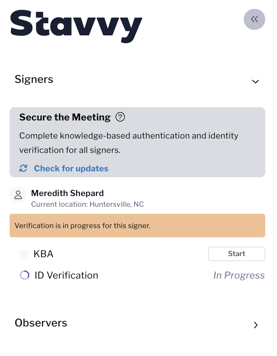Image resolution: width=277 pixels, height=356 pixels.
Task: Click the ID Verification progress spinner
Action: pos(25,275)
